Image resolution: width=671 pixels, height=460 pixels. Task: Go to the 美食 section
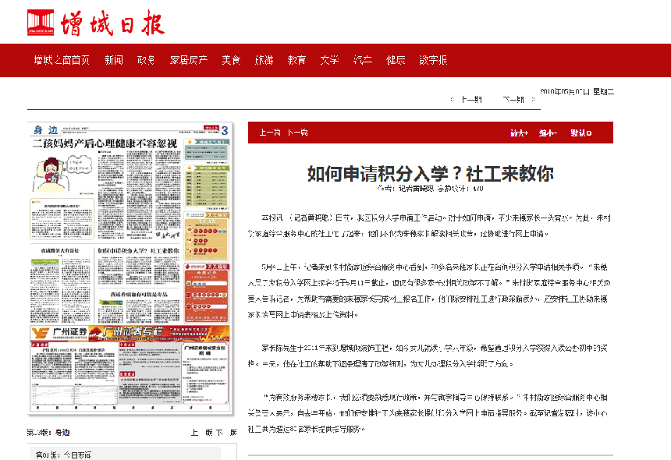[231, 60]
